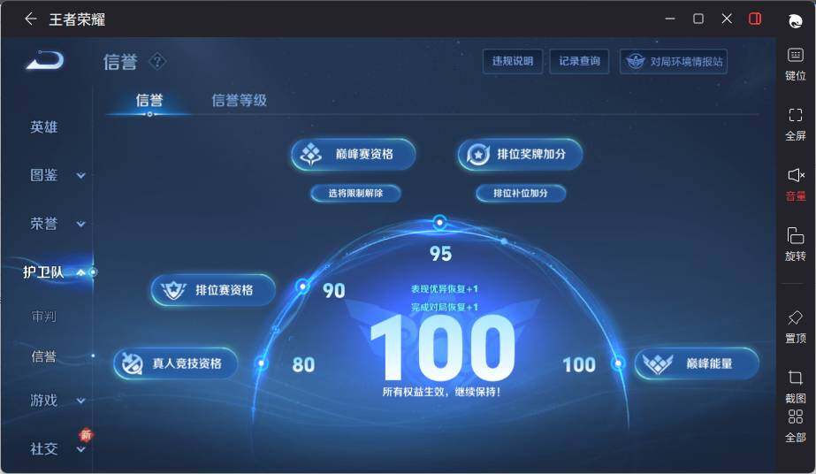This screenshot has height=474, width=816.
Task: Click the red 新 badge on 社交
Action: click(86, 434)
